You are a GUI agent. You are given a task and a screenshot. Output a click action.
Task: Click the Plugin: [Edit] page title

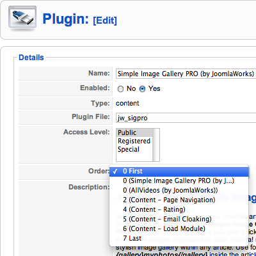(79, 19)
